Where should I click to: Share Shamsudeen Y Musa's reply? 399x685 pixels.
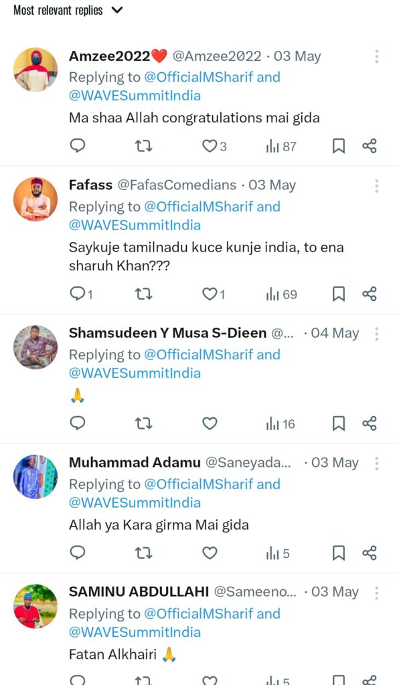(369, 423)
